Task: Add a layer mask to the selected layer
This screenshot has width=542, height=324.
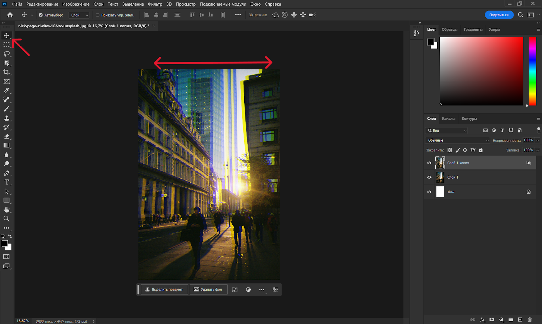Action: coord(492,319)
